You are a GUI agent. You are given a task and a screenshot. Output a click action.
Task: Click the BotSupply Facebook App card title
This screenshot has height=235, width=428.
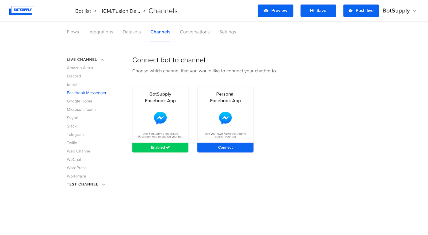160,97
